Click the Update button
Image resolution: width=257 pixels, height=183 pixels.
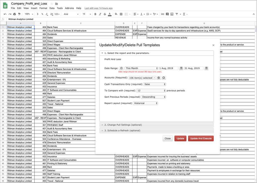[180, 139]
